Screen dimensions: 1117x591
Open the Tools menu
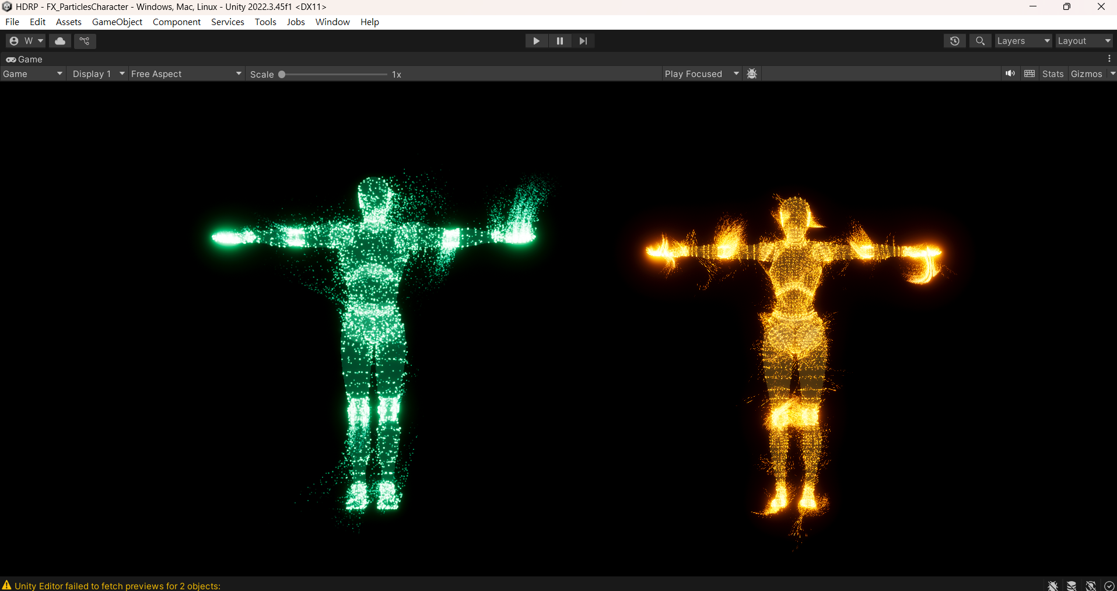tap(265, 22)
